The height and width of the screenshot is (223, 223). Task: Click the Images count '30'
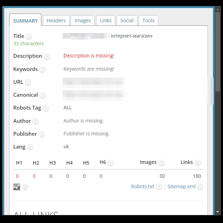tap(162, 176)
